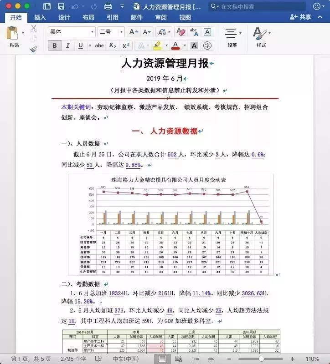
Task: Open the 引用 tab
Action: (113, 17)
